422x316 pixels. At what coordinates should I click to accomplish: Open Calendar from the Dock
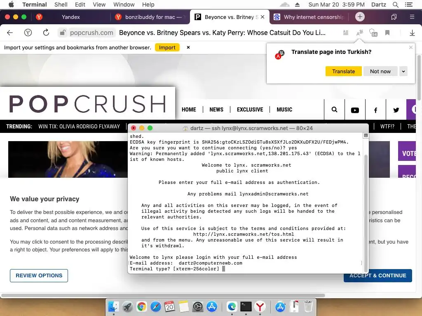[169, 306]
